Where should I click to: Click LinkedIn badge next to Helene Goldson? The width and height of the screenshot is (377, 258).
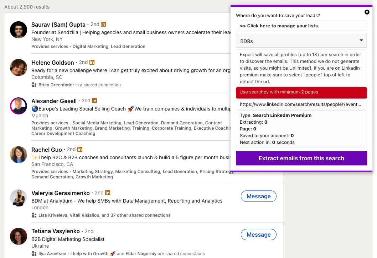92,63
